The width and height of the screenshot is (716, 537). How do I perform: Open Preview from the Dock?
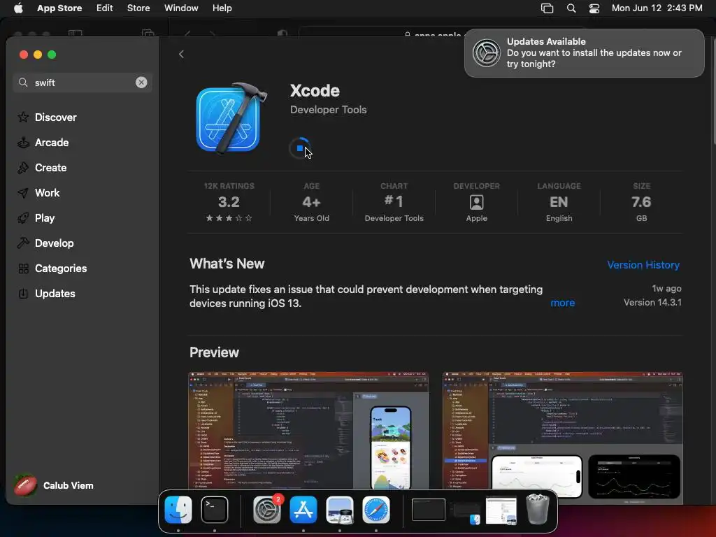click(339, 510)
